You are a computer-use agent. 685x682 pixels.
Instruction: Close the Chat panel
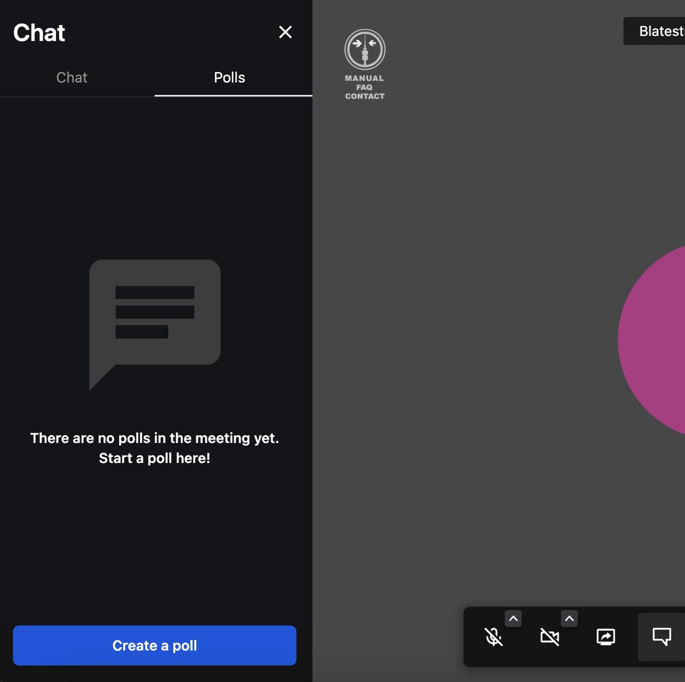(x=285, y=32)
